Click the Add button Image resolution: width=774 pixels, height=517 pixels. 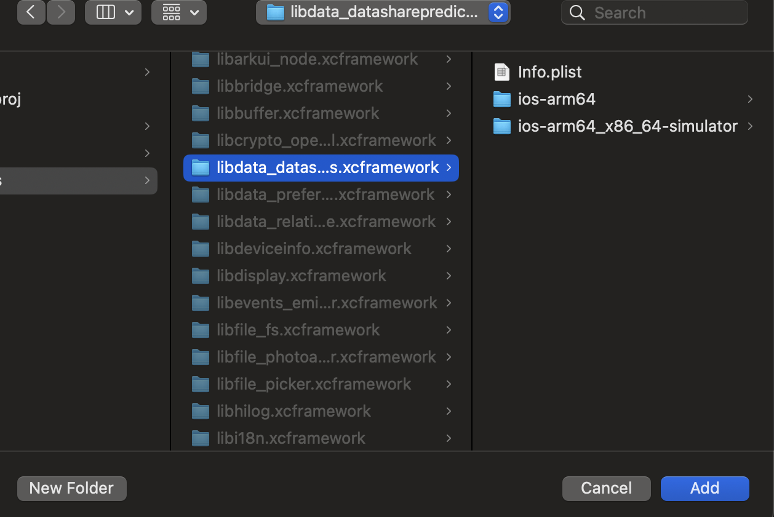tap(704, 488)
